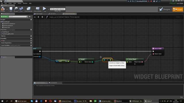Add a new function with Functions plus icon

(x=31, y=30)
